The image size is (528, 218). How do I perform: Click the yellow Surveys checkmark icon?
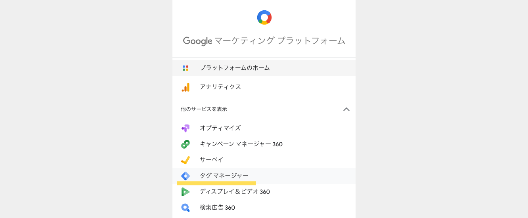[x=186, y=160]
